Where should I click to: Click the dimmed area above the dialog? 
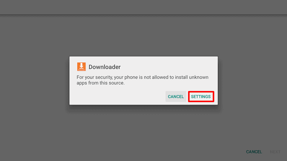pos(143,35)
